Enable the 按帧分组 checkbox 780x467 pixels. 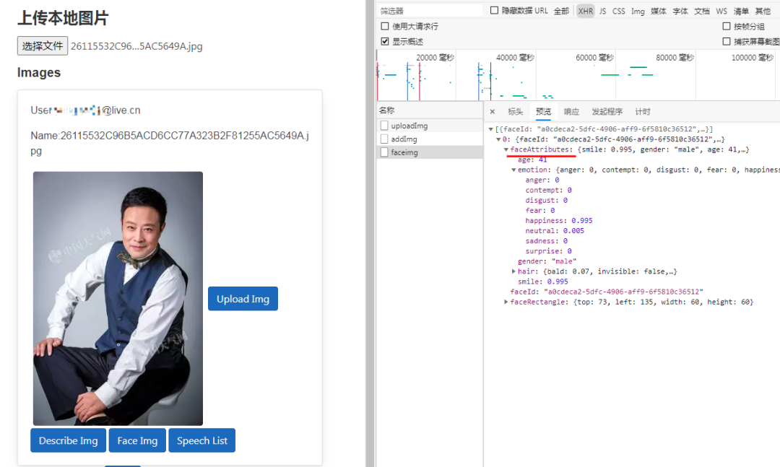coord(727,27)
